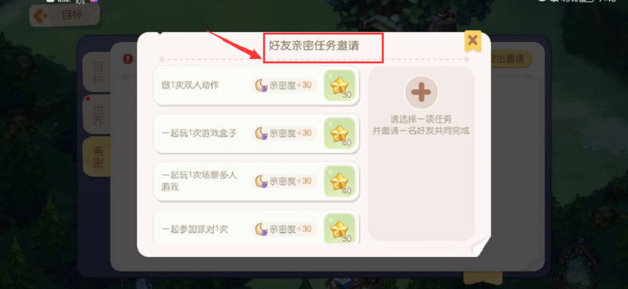The width and height of the screenshot is (628, 289).
Task: Click the 发出邀请 button behind the popup
Action: [x=511, y=59]
